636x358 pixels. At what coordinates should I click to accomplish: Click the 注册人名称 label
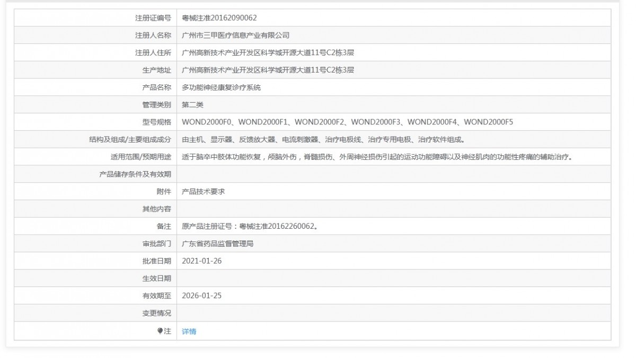153,35
